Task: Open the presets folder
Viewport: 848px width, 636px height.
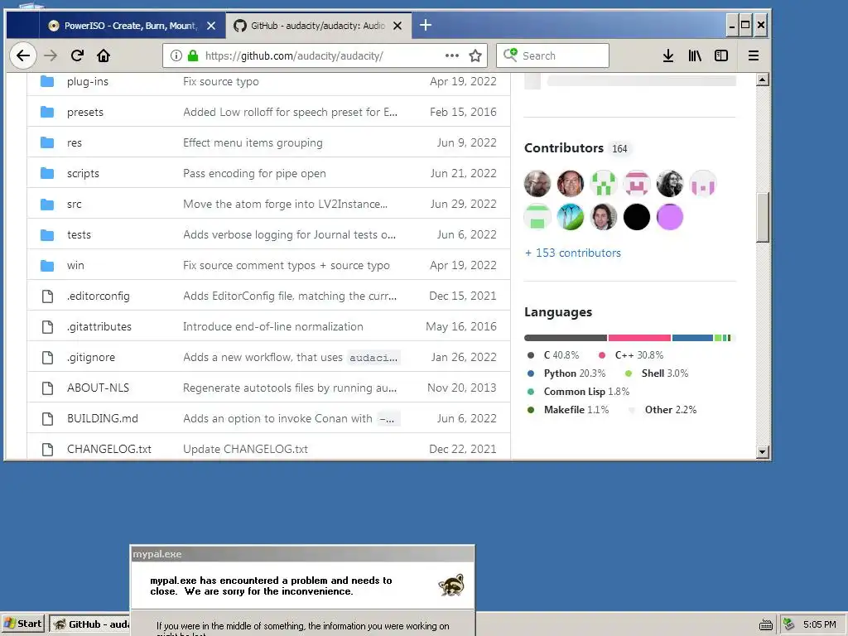Action: coord(85,112)
